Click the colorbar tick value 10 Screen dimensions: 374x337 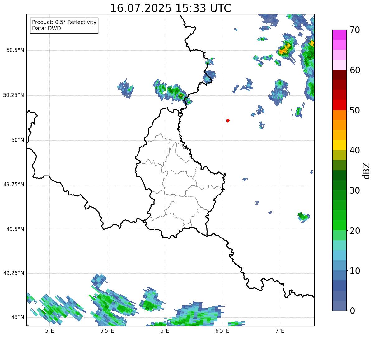tap(355, 271)
